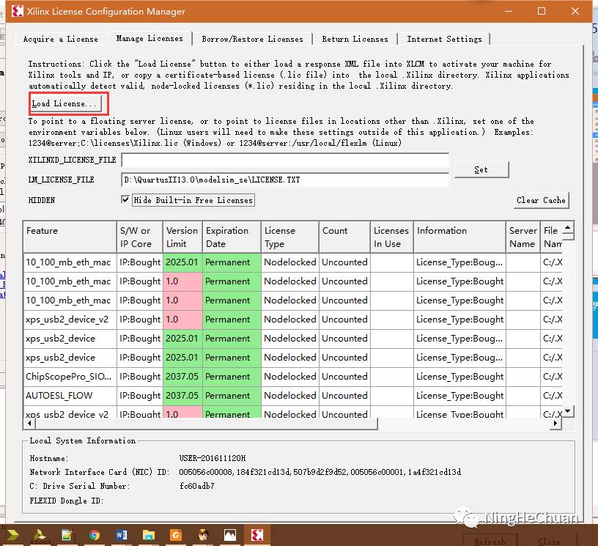Uncheck Hide Built-in Free Licenses checkbox
The height and width of the screenshot is (546, 598).
pyautogui.click(x=126, y=200)
